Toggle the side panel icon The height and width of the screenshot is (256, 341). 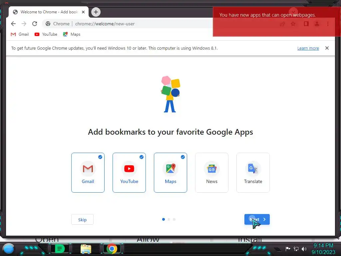pos(306,24)
